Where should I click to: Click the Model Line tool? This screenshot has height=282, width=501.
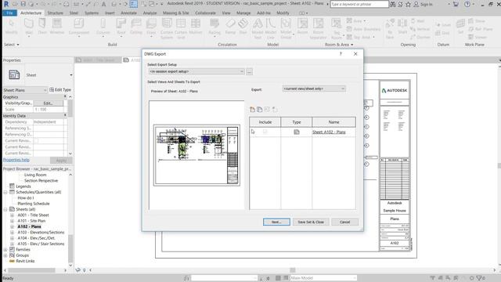tap(271, 28)
